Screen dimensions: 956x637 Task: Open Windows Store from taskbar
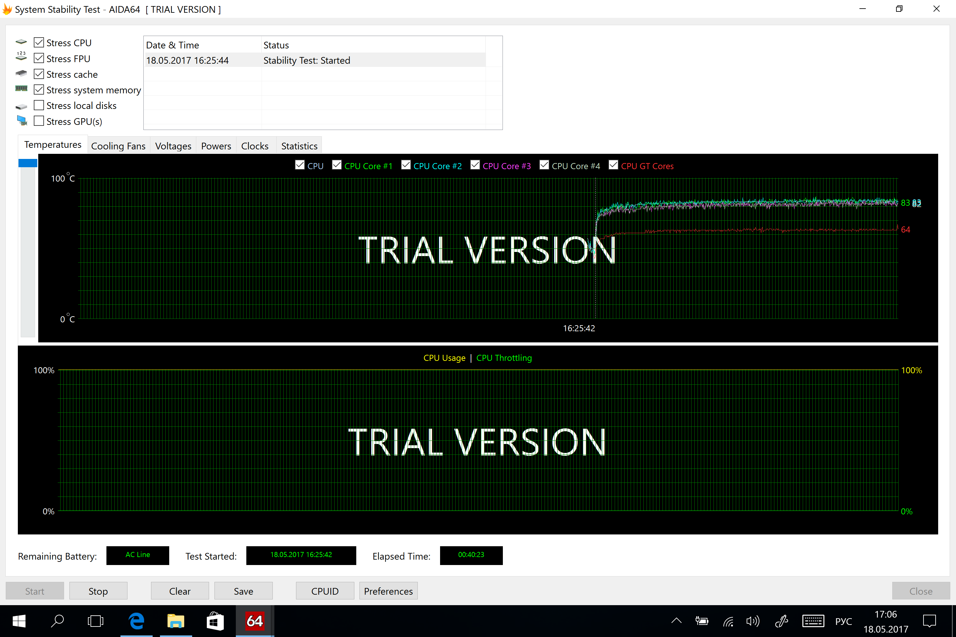215,621
